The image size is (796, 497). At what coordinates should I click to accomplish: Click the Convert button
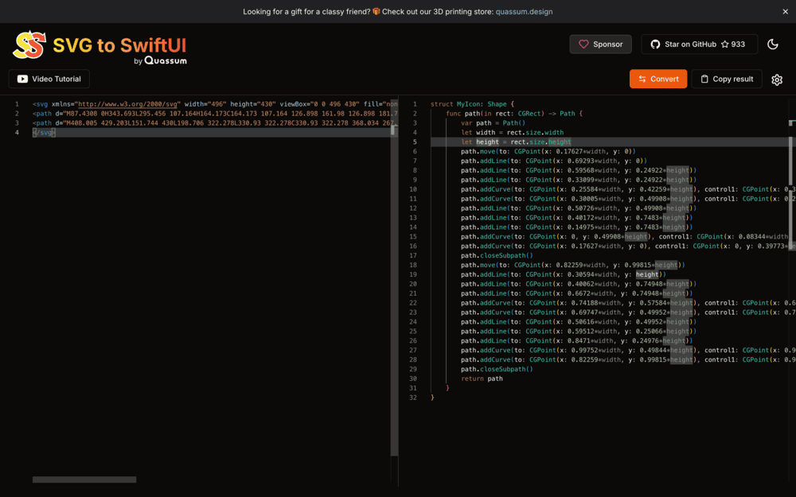(658, 79)
